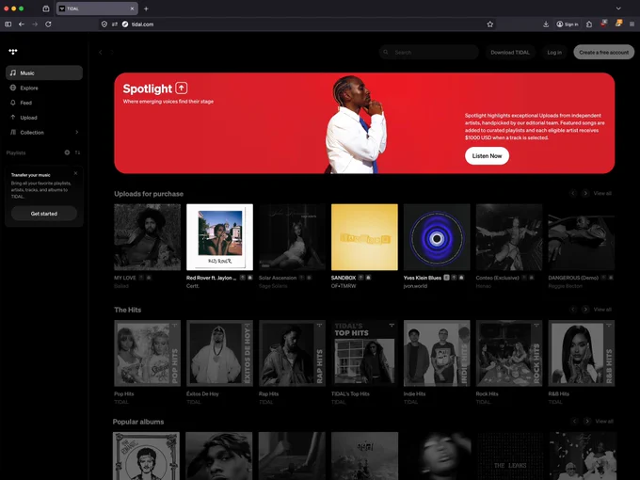
Task: Open the SANDBOX yellow cover
Action: coord(364,237)
